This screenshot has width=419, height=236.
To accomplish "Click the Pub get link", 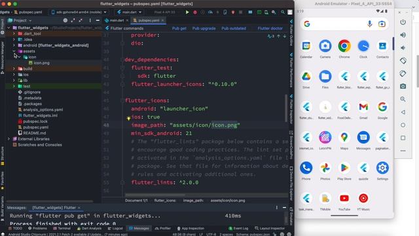I will (x=179, y=28).
